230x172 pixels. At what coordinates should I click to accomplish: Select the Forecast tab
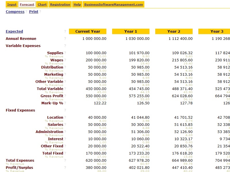click(27, 4)
